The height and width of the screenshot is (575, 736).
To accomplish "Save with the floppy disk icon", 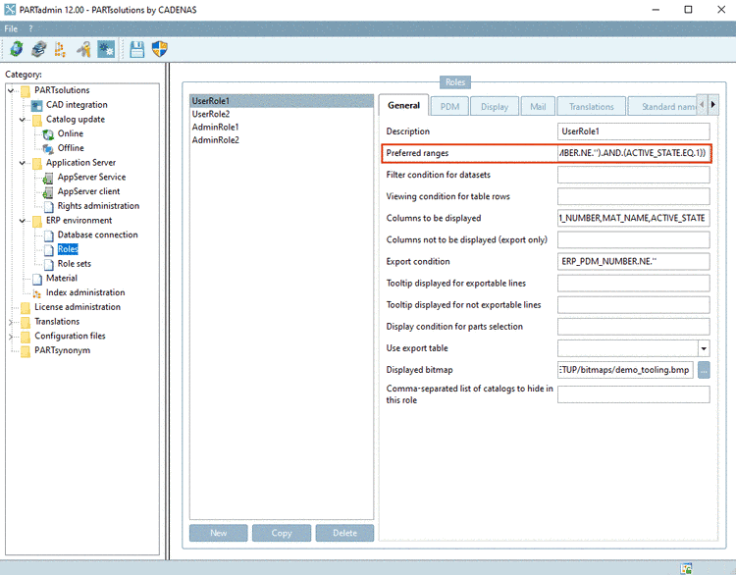I will [x=136, y=49].
